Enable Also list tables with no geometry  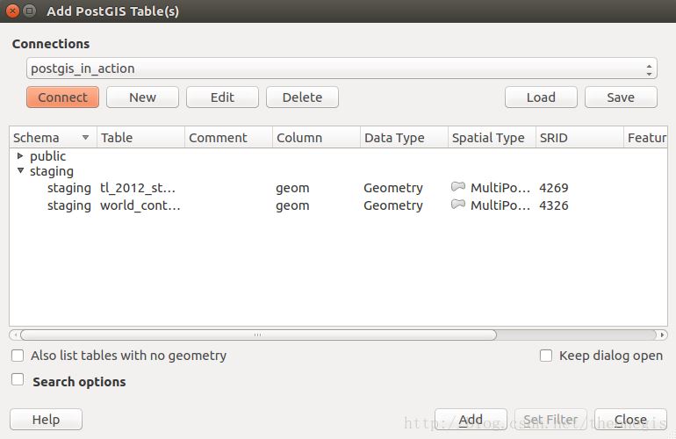[x=18, y=356]
